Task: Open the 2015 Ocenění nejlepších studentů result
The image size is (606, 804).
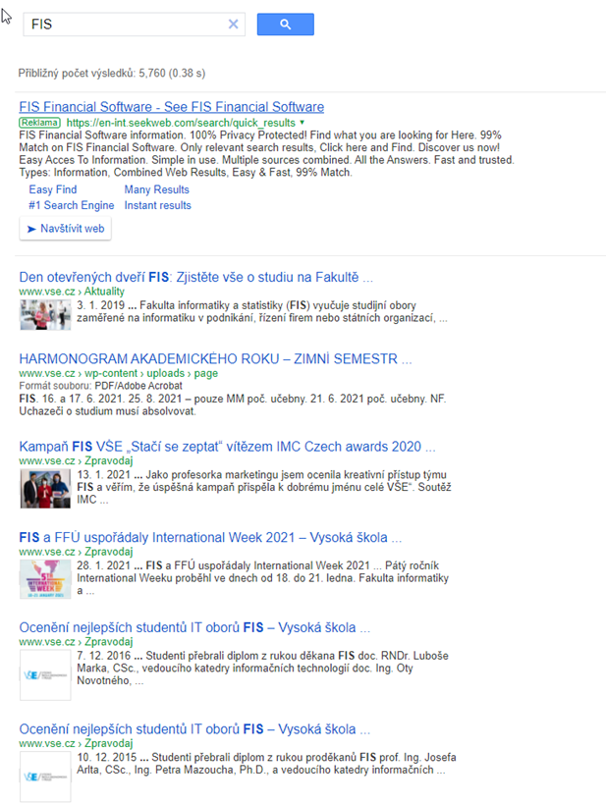Action: pyautogui.click(x=194, y=729)
